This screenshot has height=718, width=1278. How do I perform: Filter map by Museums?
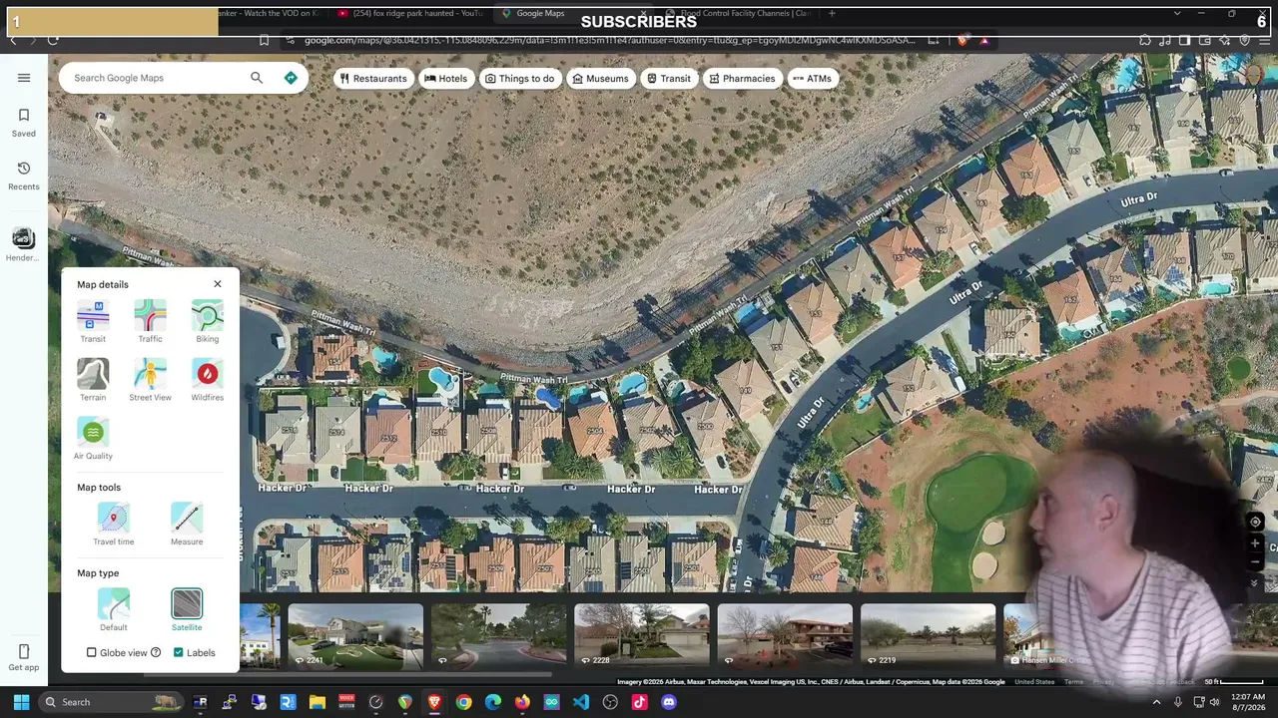[x=600, y=79]
